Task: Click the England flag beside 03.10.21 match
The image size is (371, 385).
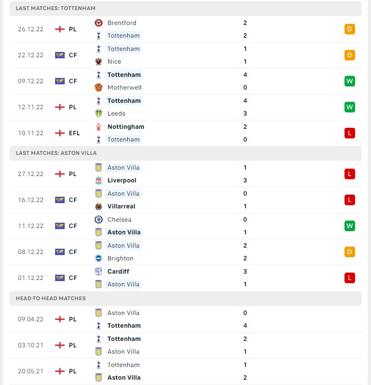Action: [x=59, y=345]
